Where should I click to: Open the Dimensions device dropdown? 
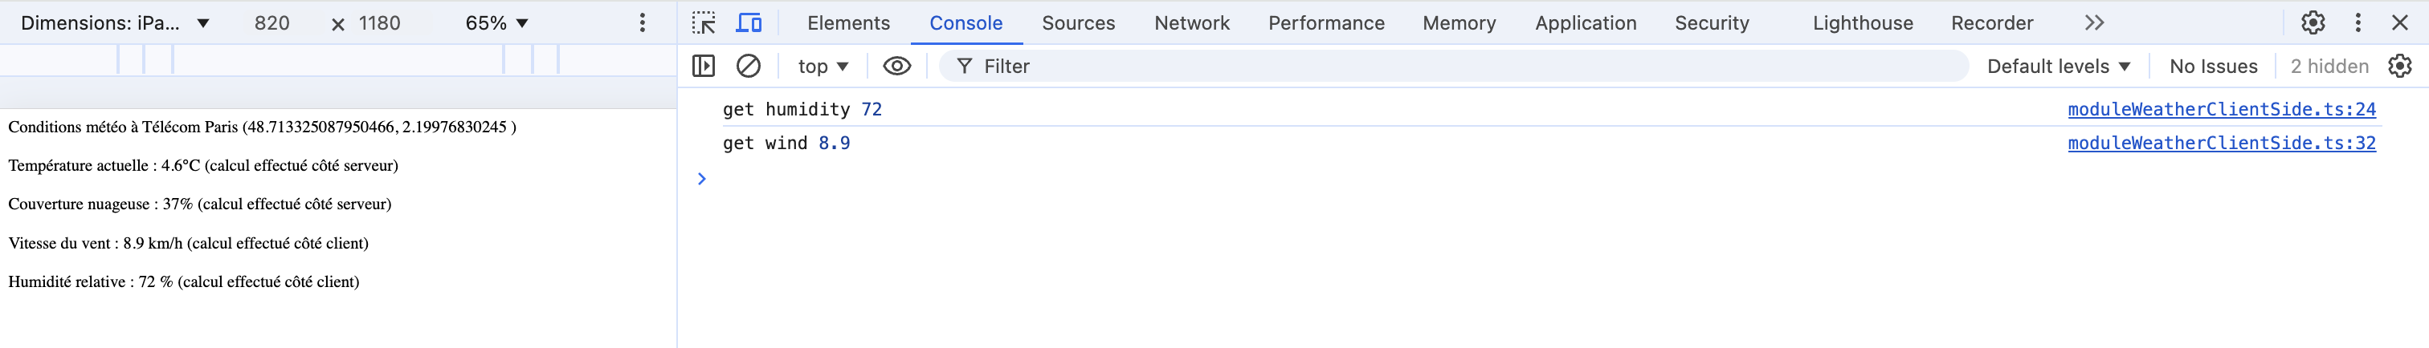click(115, 22)
